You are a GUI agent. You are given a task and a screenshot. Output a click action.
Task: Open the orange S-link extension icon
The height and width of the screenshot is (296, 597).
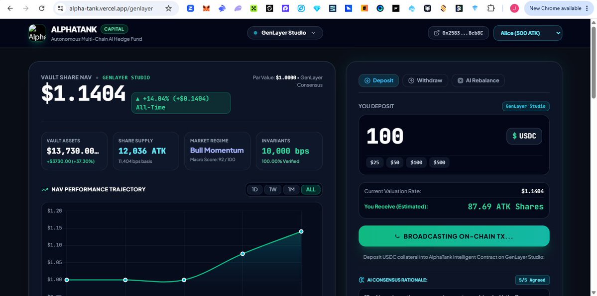443,8
